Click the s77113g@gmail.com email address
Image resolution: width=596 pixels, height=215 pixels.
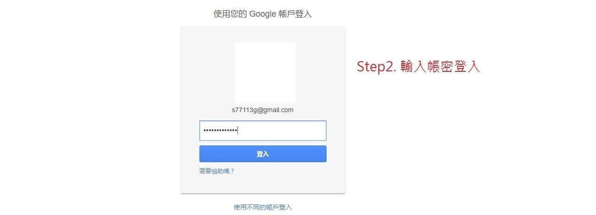coord(263,110)
